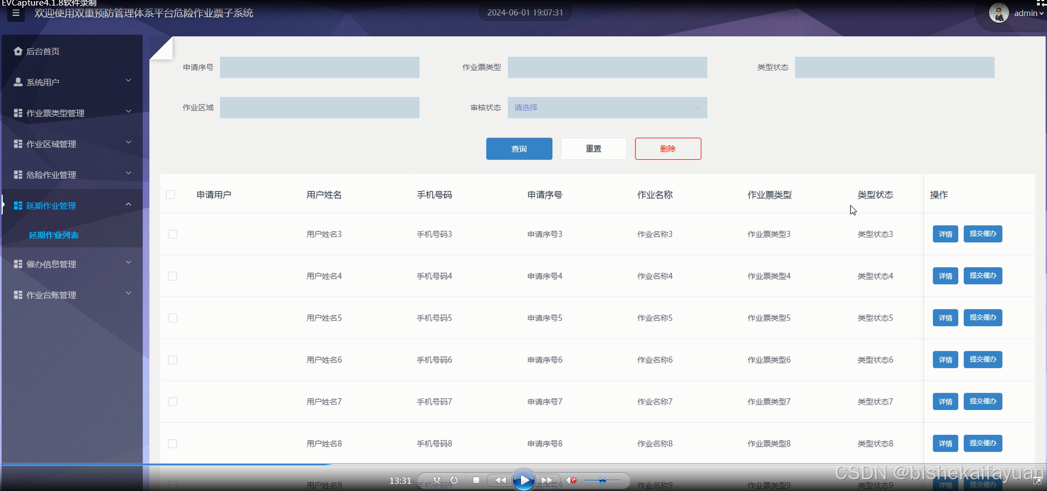Go to 后台首页 in the sidebar
Viewport: 1047px width, 491px height.
click(43, 52)
